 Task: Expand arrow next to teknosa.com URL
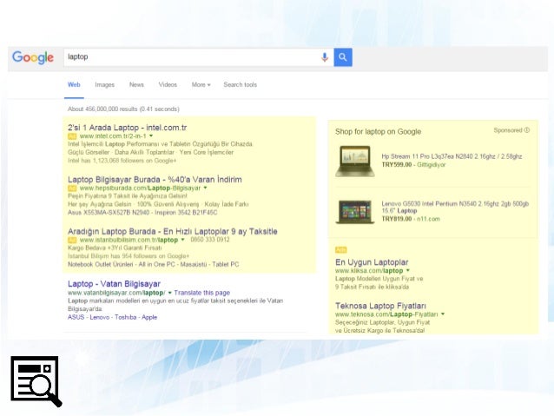point(443,314)
